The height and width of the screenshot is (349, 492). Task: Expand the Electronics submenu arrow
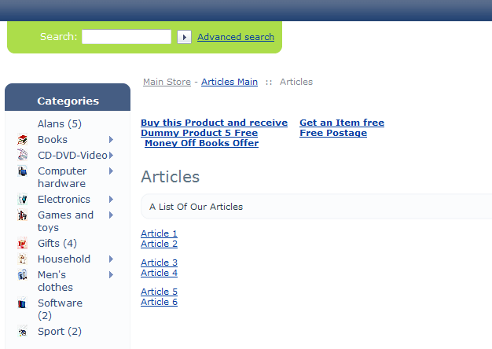tap(111, 200)
